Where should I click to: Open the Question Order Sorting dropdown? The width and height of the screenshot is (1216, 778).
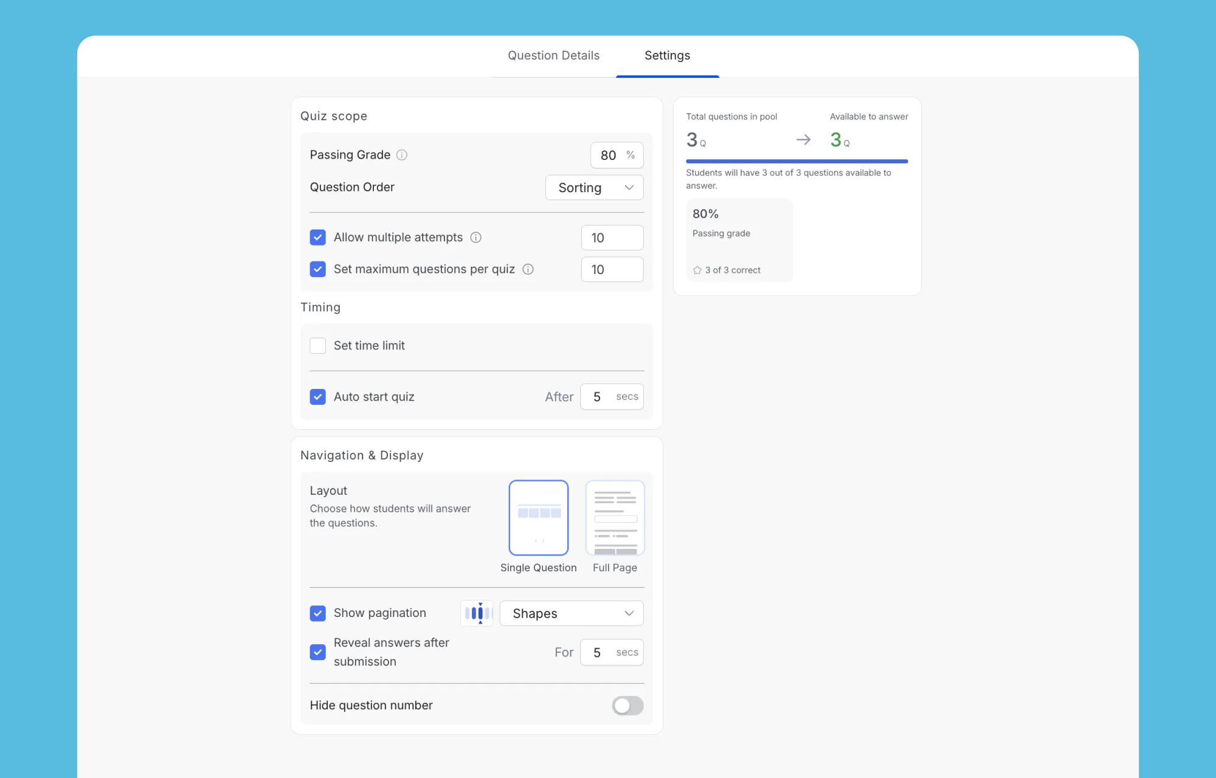pyautogui.click(x=594, y=188)
